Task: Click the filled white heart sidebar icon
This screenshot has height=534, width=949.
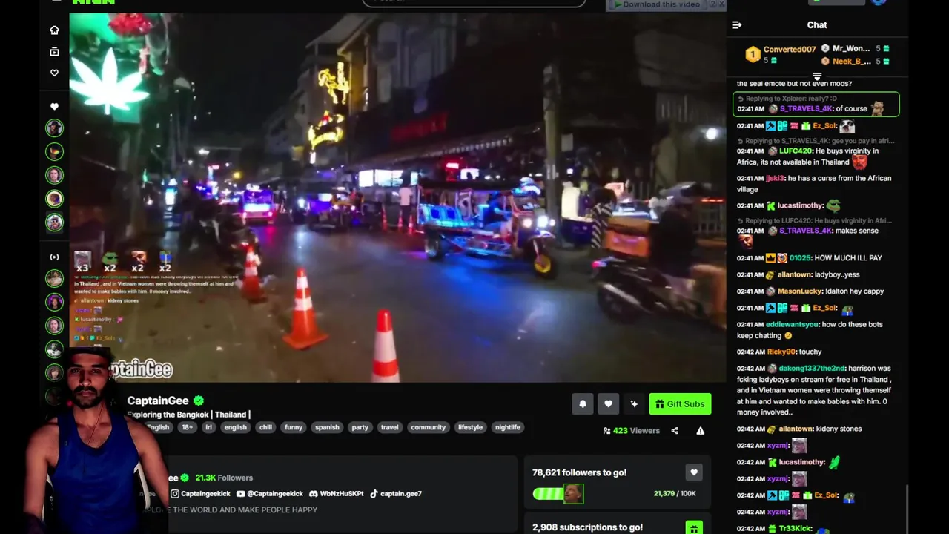Action: (54, 106)
